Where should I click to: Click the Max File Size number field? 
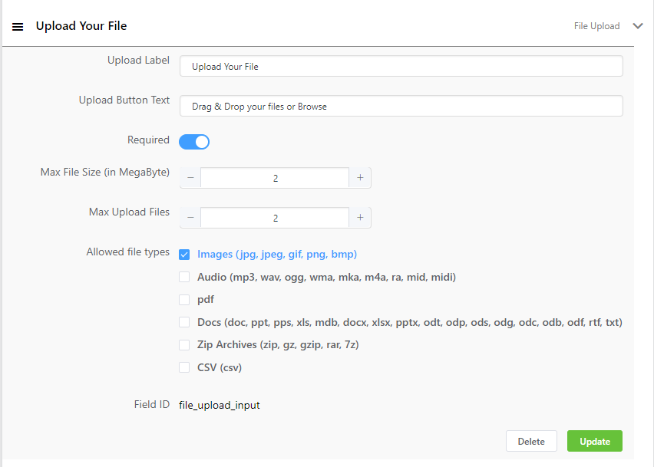[275, 178]
